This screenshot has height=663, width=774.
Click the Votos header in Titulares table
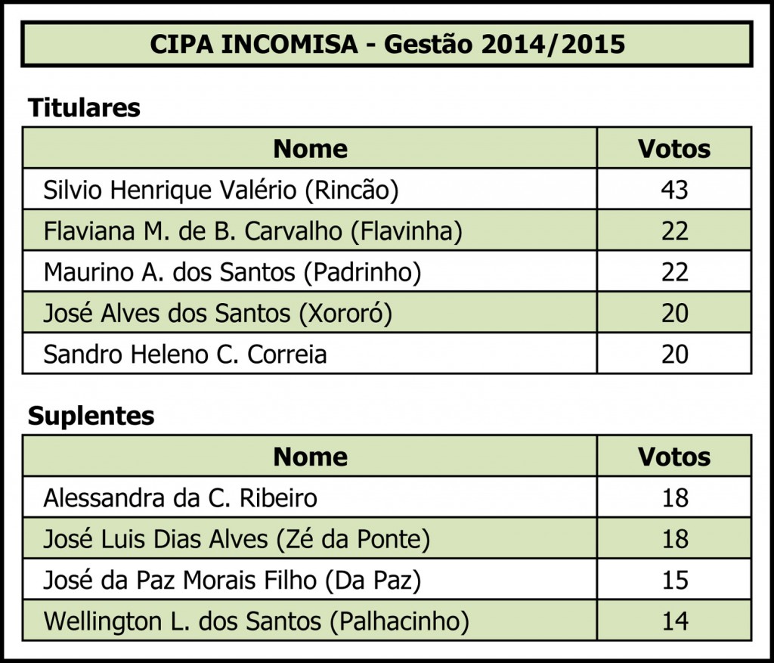point(674,148)
